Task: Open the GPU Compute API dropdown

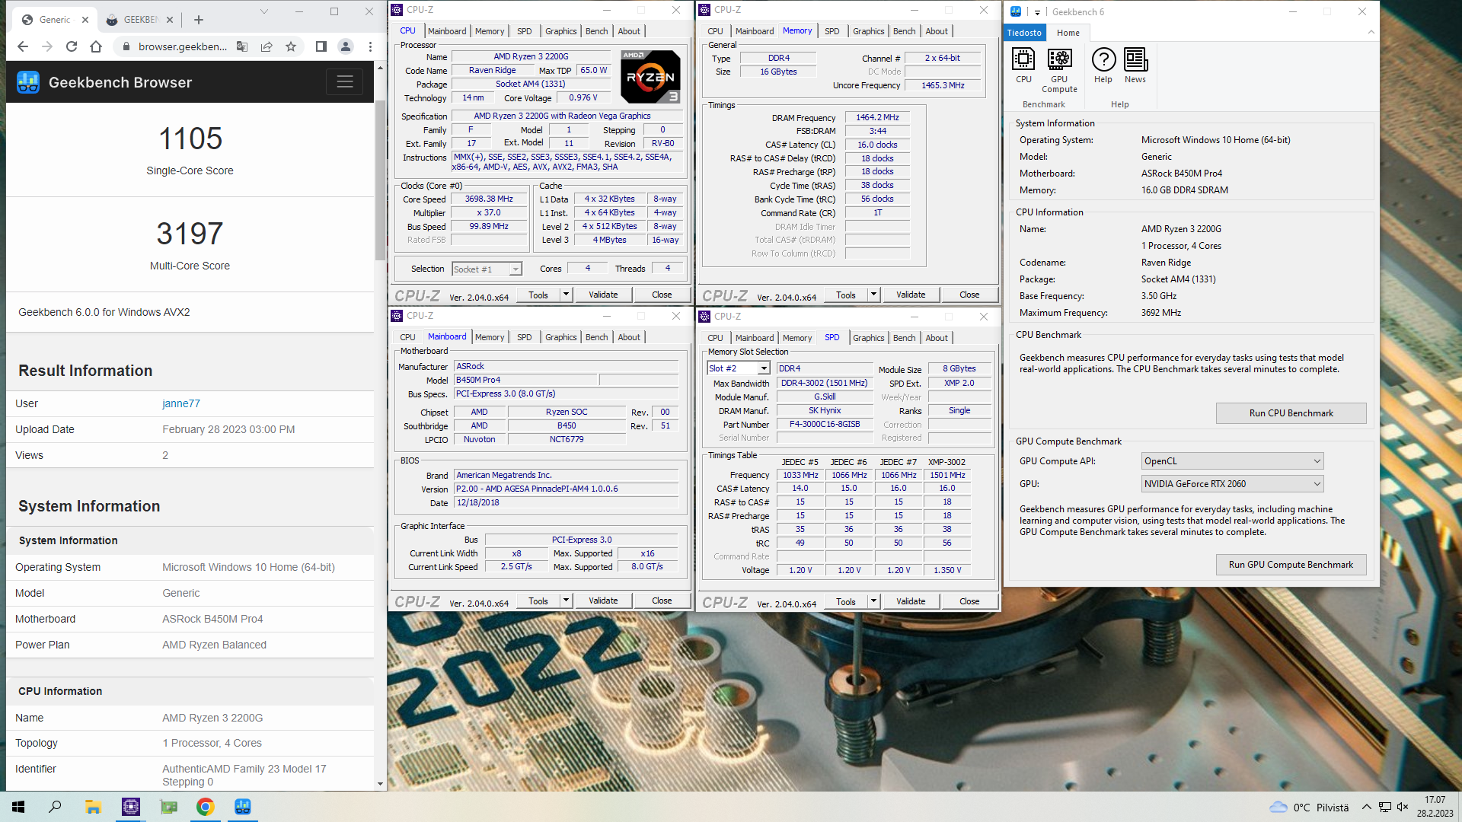Action: (x=1232, y=461)
